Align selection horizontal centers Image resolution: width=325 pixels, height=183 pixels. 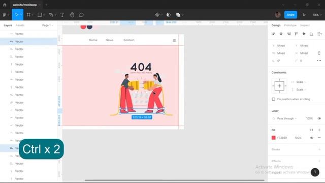281,34
